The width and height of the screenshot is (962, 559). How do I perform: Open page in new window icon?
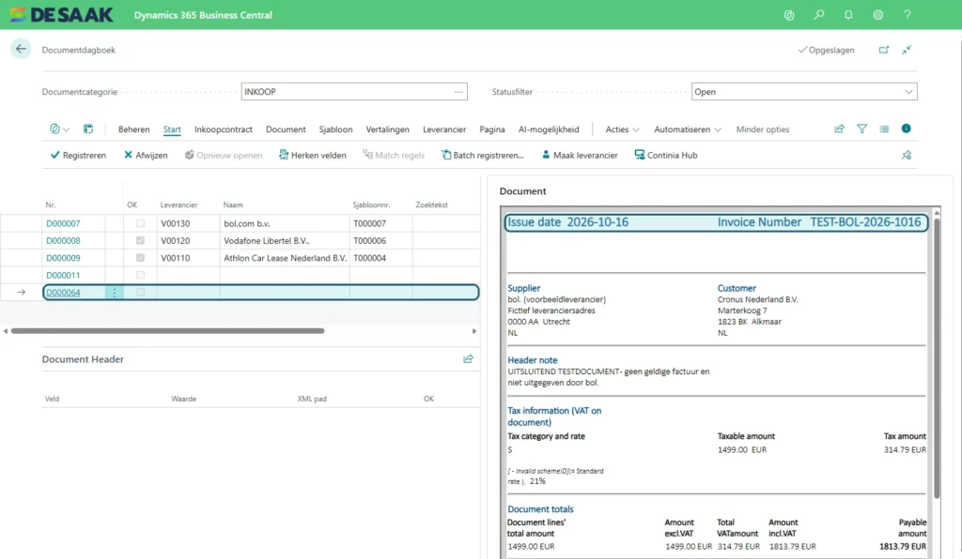click(883, 50)
